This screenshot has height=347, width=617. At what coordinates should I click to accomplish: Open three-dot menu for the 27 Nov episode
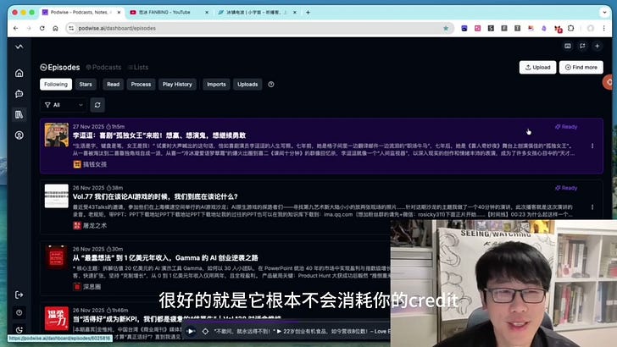(x=592, y=146)
